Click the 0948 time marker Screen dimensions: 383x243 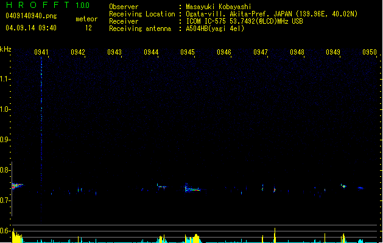pyautogui.click(x=297, y=52)
